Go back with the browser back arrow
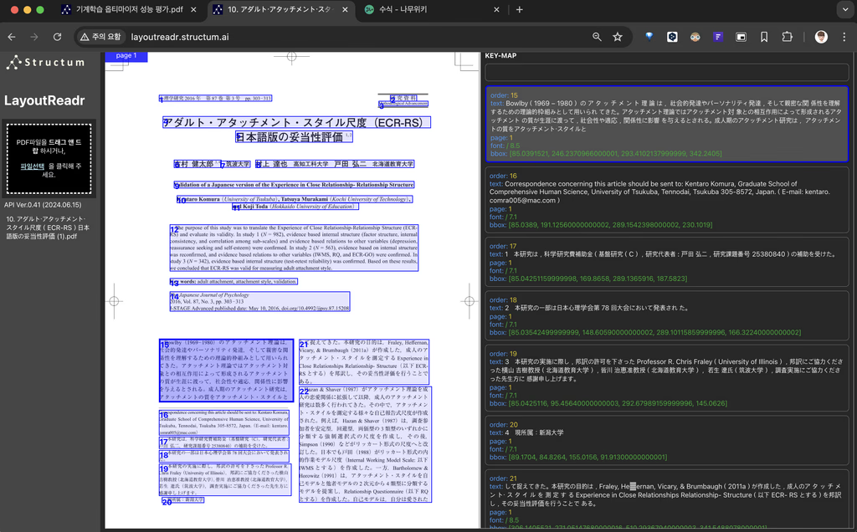The width and height of the screenshot is (857, 532). (x=12, y=37)
